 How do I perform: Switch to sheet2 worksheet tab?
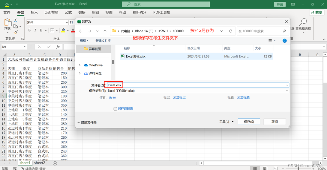coord(39,163)
